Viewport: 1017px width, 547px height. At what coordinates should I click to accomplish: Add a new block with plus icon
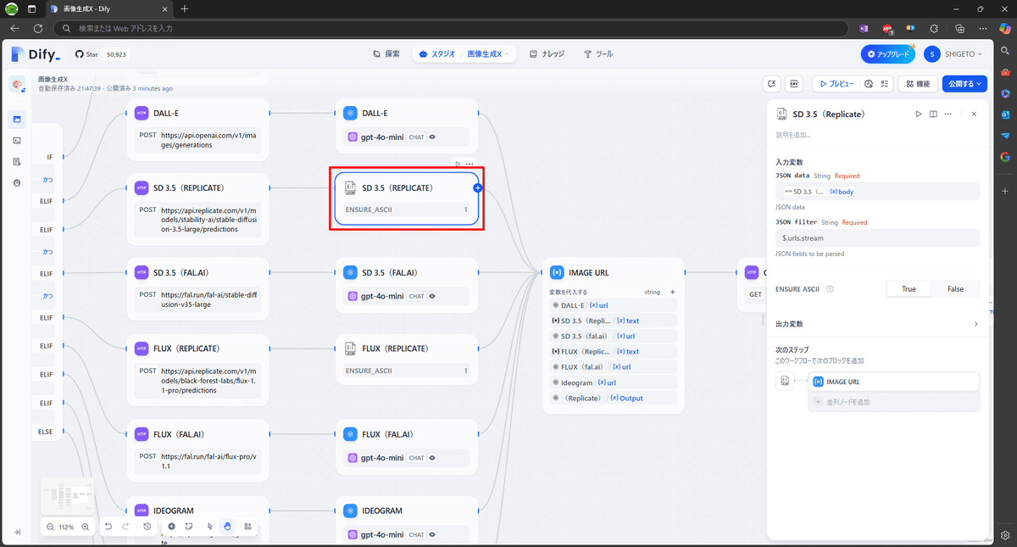coord(171,527)
